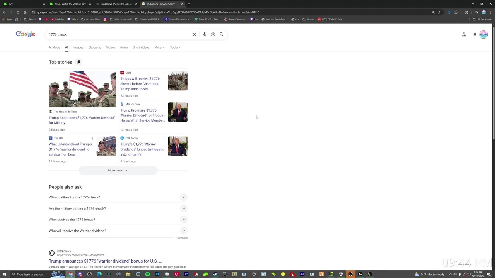Open the large soldiers with flag thumbnail
This screenshot has width=495, height=278.
point(82,89)
